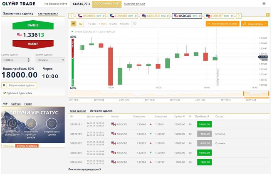Image resolution: width=272 pixels, height=175 pixels.
Task: Click 'ПОЛУЧИ VIP-СТАТУС' banner
Action: (x=33, y=125)
